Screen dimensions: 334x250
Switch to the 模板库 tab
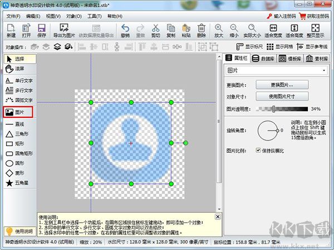[288, 58]
